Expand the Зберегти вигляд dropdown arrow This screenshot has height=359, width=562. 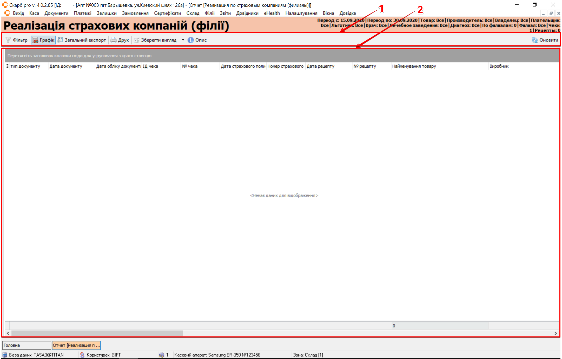click(x=183, y=40)
